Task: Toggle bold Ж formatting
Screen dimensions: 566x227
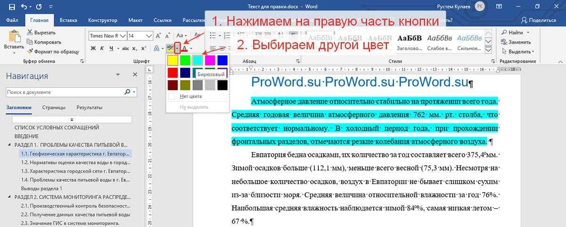Action: click(93, 48)
